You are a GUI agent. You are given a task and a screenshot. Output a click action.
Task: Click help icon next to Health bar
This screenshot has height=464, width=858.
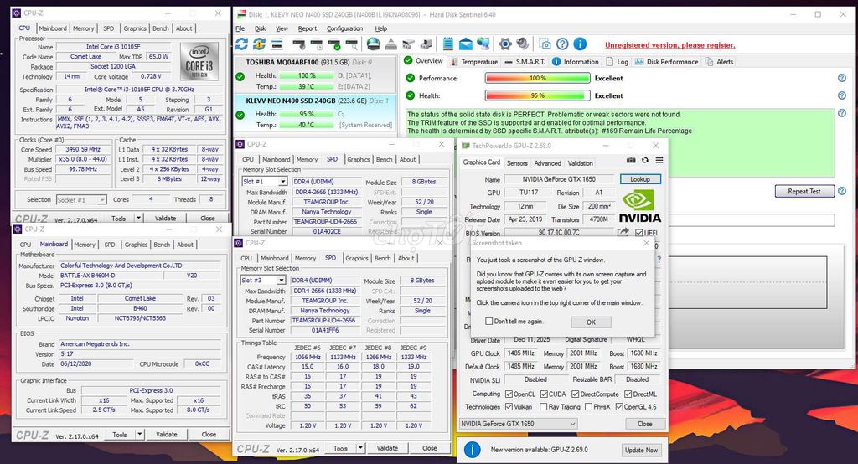point(842,95)
